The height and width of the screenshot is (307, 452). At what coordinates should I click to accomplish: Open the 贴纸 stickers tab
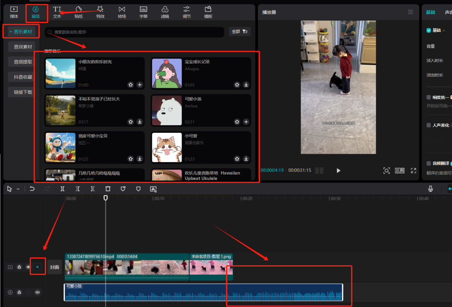point(79,13)
